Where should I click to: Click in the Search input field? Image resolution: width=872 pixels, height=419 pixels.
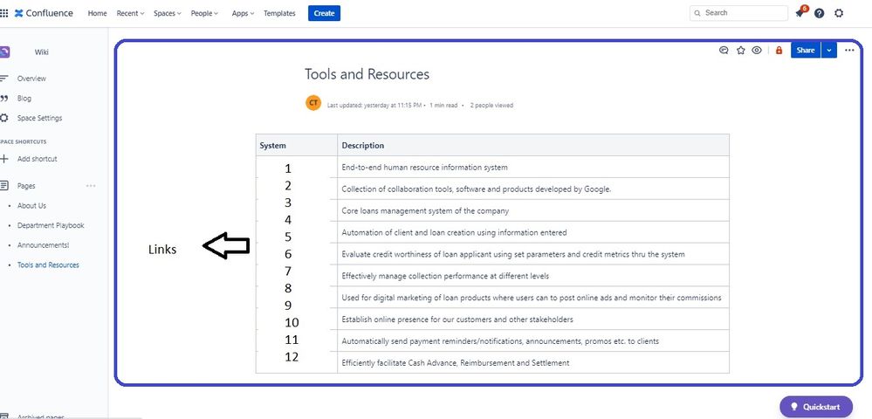click(738, 13)
